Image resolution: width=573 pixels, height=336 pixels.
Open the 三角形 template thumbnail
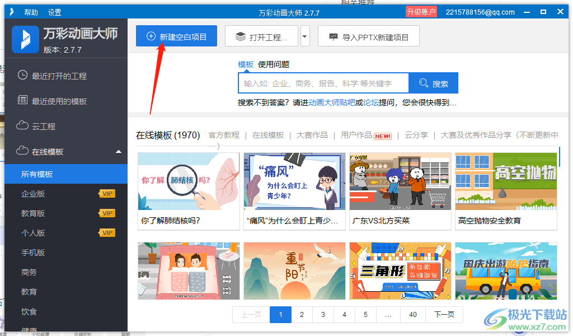[400, 271]
